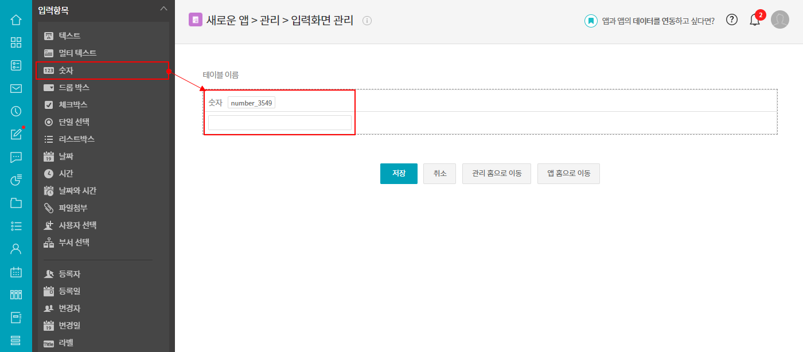Viewport: 803px width, 352px height.
Task: Choose the 리스트박스 field item
Action: tap(76, 139)
